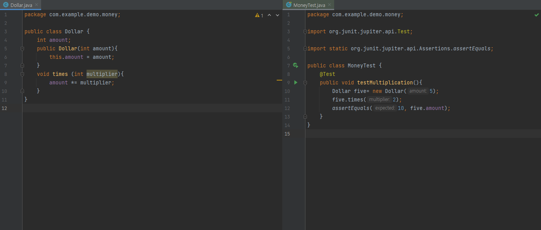Collapse the times method fold marker on line 8
The width and height of the screenshot is (541, 230).
(x=22, y=74)
